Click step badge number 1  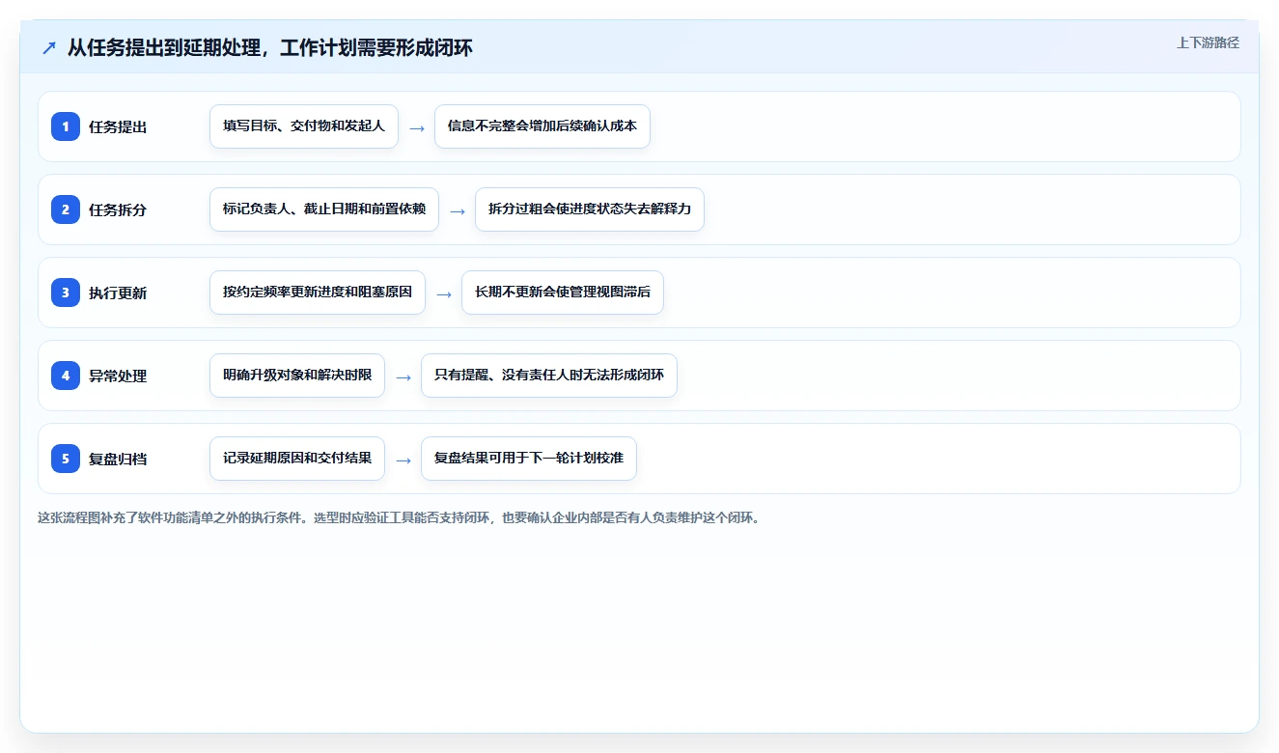66,126
